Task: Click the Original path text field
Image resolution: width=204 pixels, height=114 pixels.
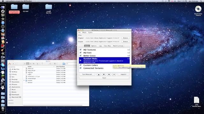Action: [102, 38]
